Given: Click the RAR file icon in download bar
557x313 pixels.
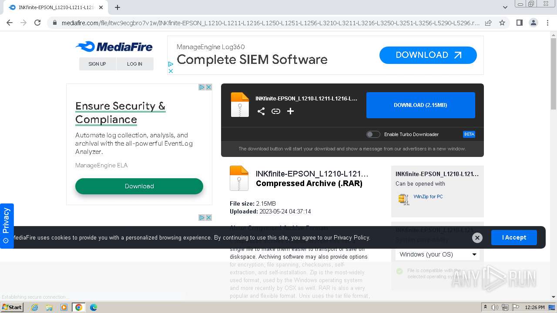Looking at the screenshot, I should (x=240, y=105).
